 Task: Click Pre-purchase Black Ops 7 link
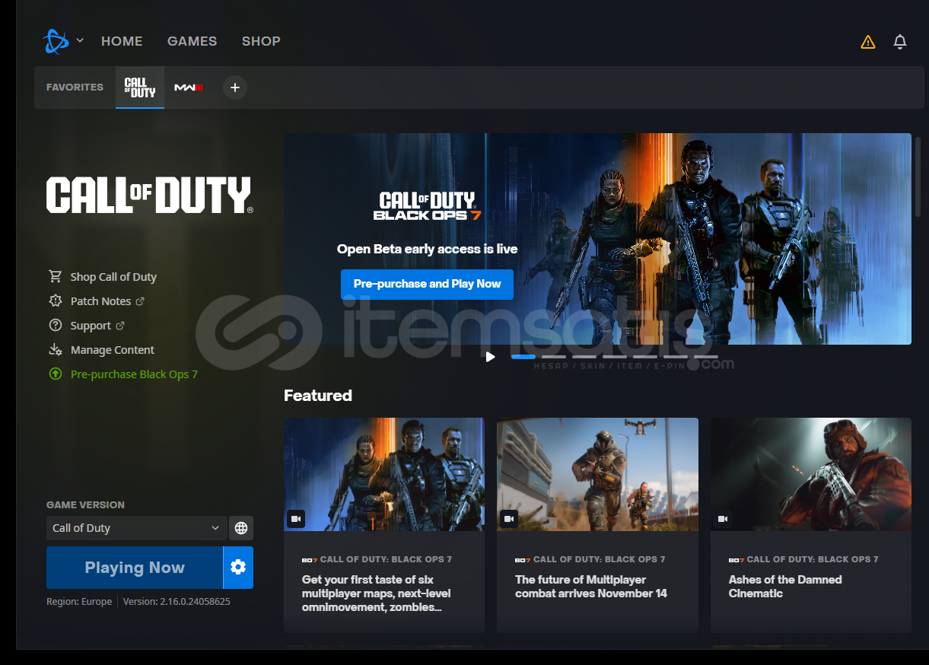[x=134, y=374]
